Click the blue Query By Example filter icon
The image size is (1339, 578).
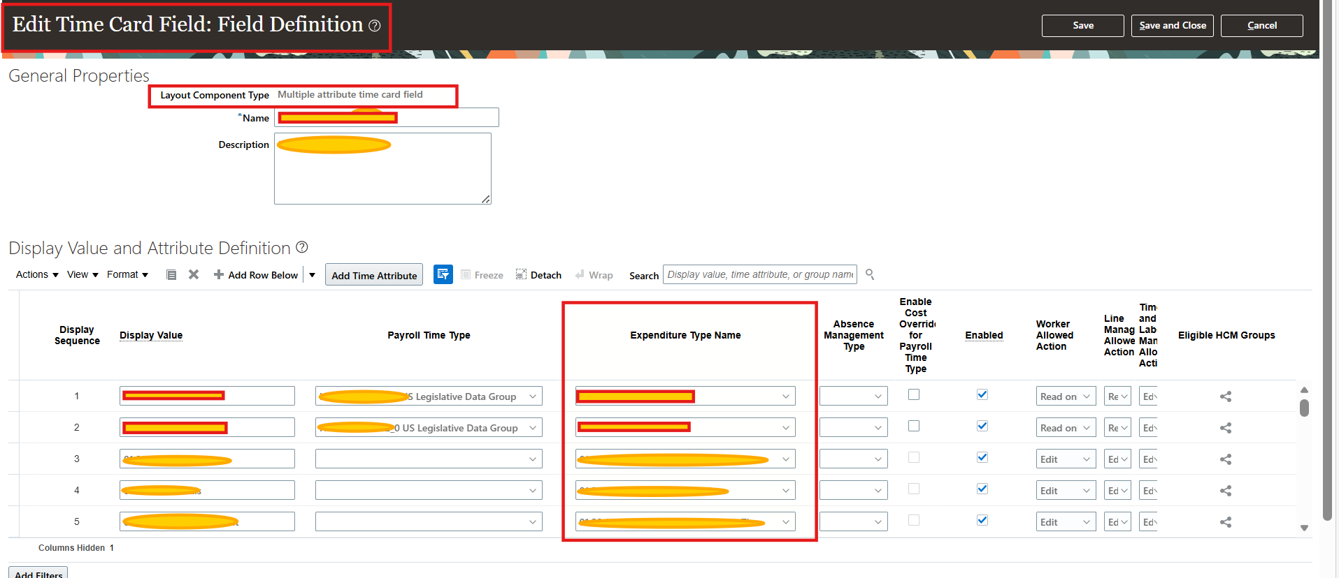(x=443, y=274)
